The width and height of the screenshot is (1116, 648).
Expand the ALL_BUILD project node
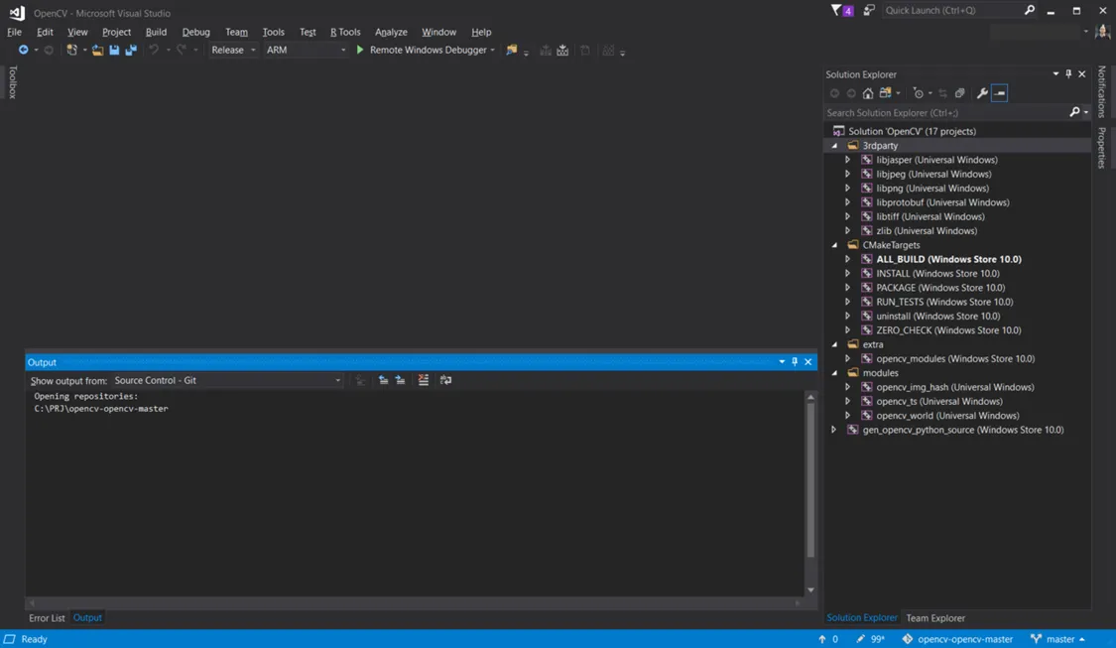[848, 259]
